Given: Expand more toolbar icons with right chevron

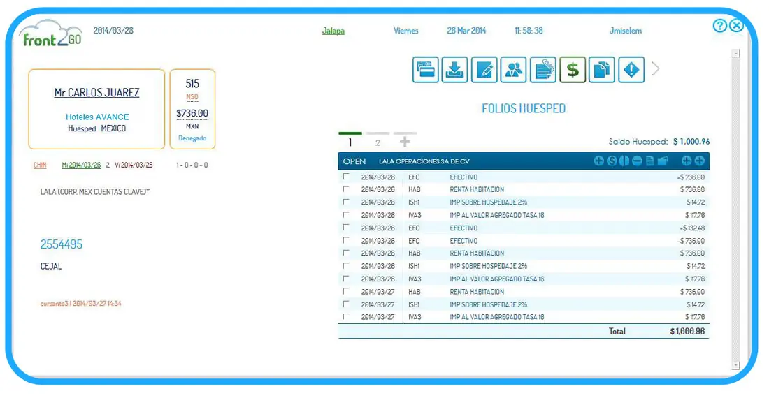Looking at the screenshot, I should (655, 69).
